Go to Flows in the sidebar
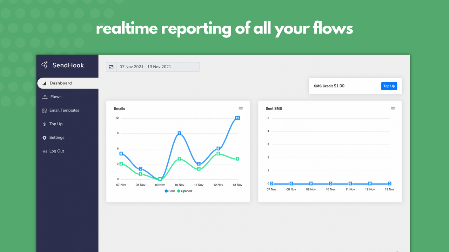The image size is (449, 252). (x=56, y=97)
